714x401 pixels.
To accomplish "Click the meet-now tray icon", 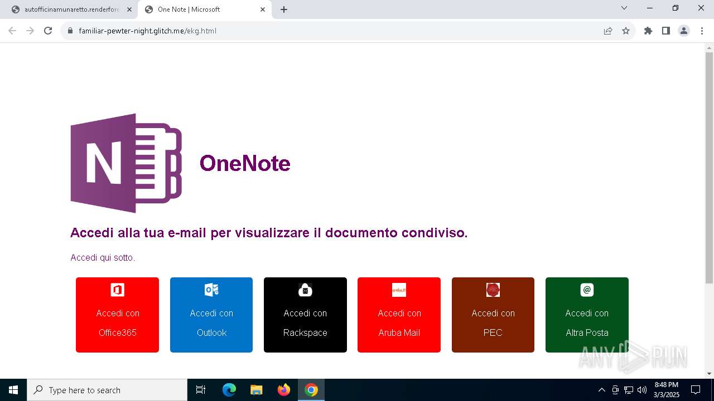I will click(x=615, y=390).
